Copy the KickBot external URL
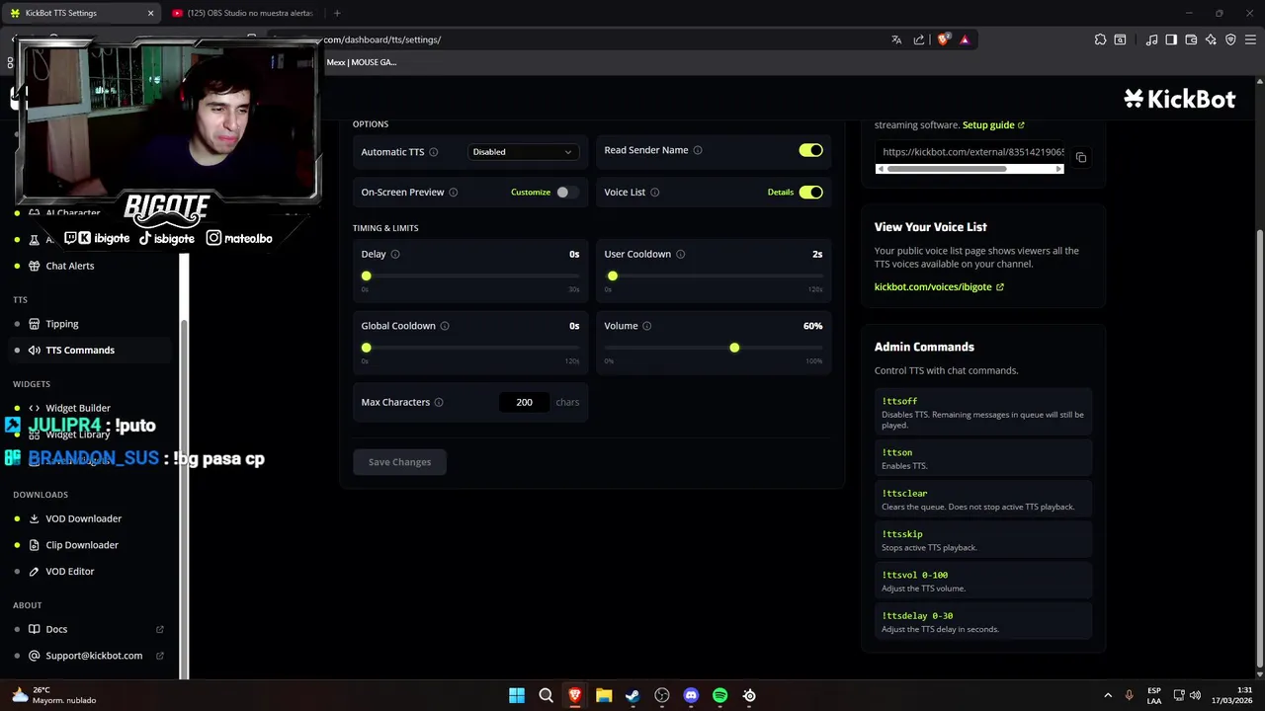The height and width of the screenshot is (711, 1265). click(x=1081, y=158)
